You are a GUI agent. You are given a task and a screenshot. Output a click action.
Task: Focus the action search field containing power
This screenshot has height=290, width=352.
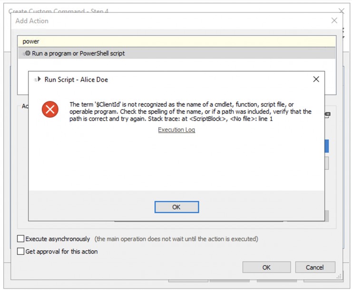[176, 41]
